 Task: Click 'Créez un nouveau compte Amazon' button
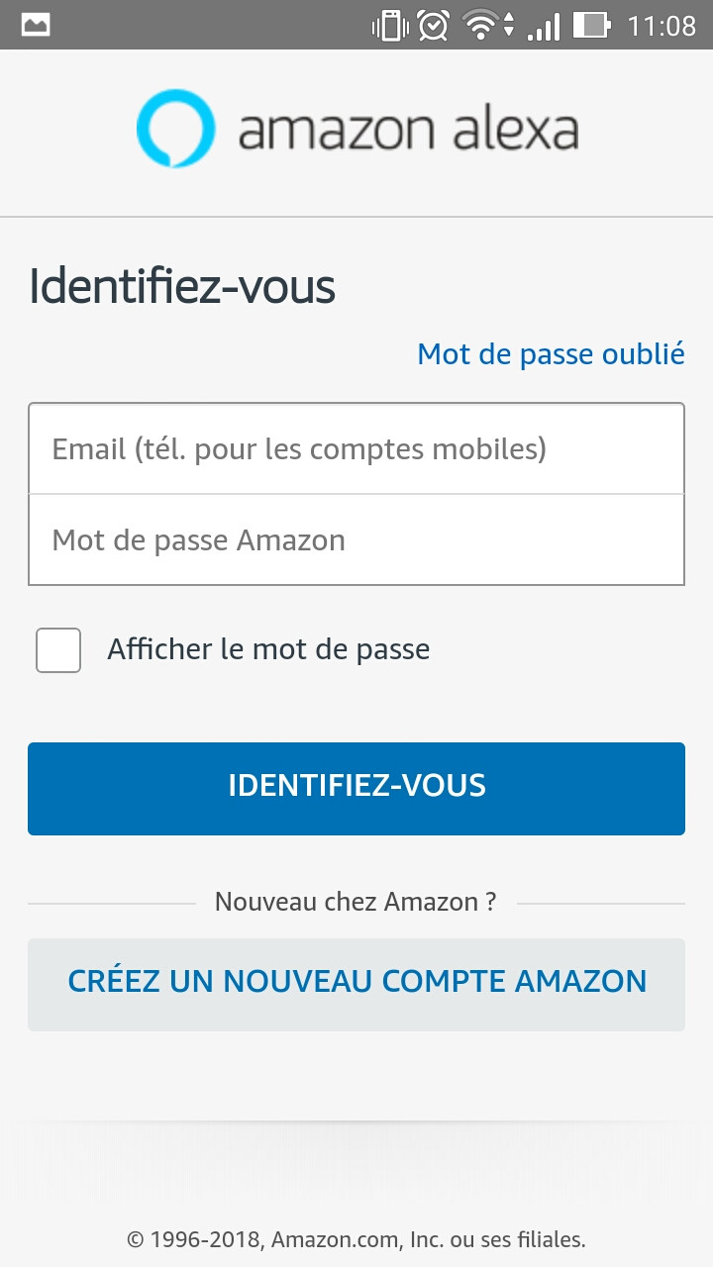coord(356,984)
